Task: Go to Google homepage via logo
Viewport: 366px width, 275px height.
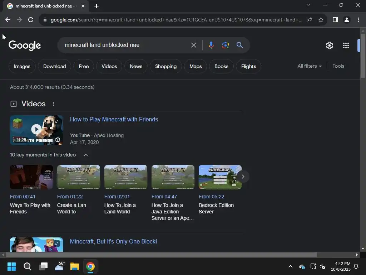Action: 25,45
